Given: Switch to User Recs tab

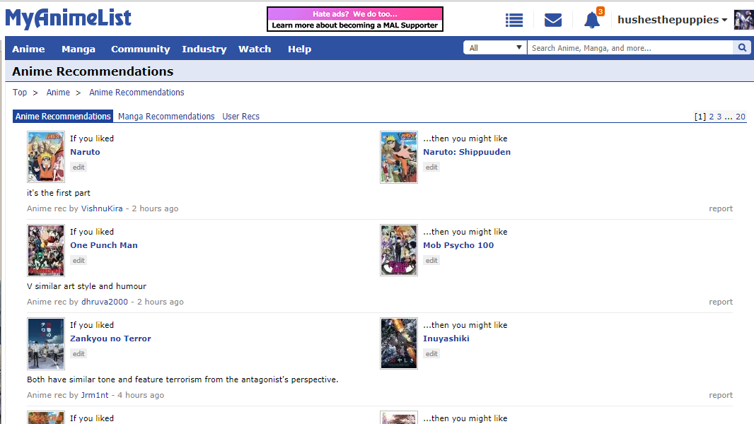Looking at the screenshot, I should (240, 117).
